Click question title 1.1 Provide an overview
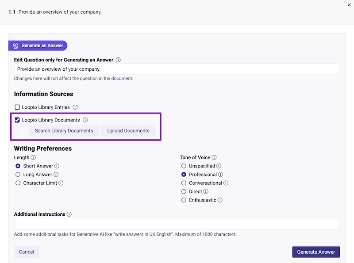 [55, 12]
